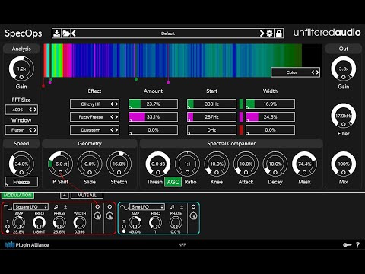Click the red color swatch of Dubstorm row
Viewport: 365px width, 274px height.
pos(241,130)
